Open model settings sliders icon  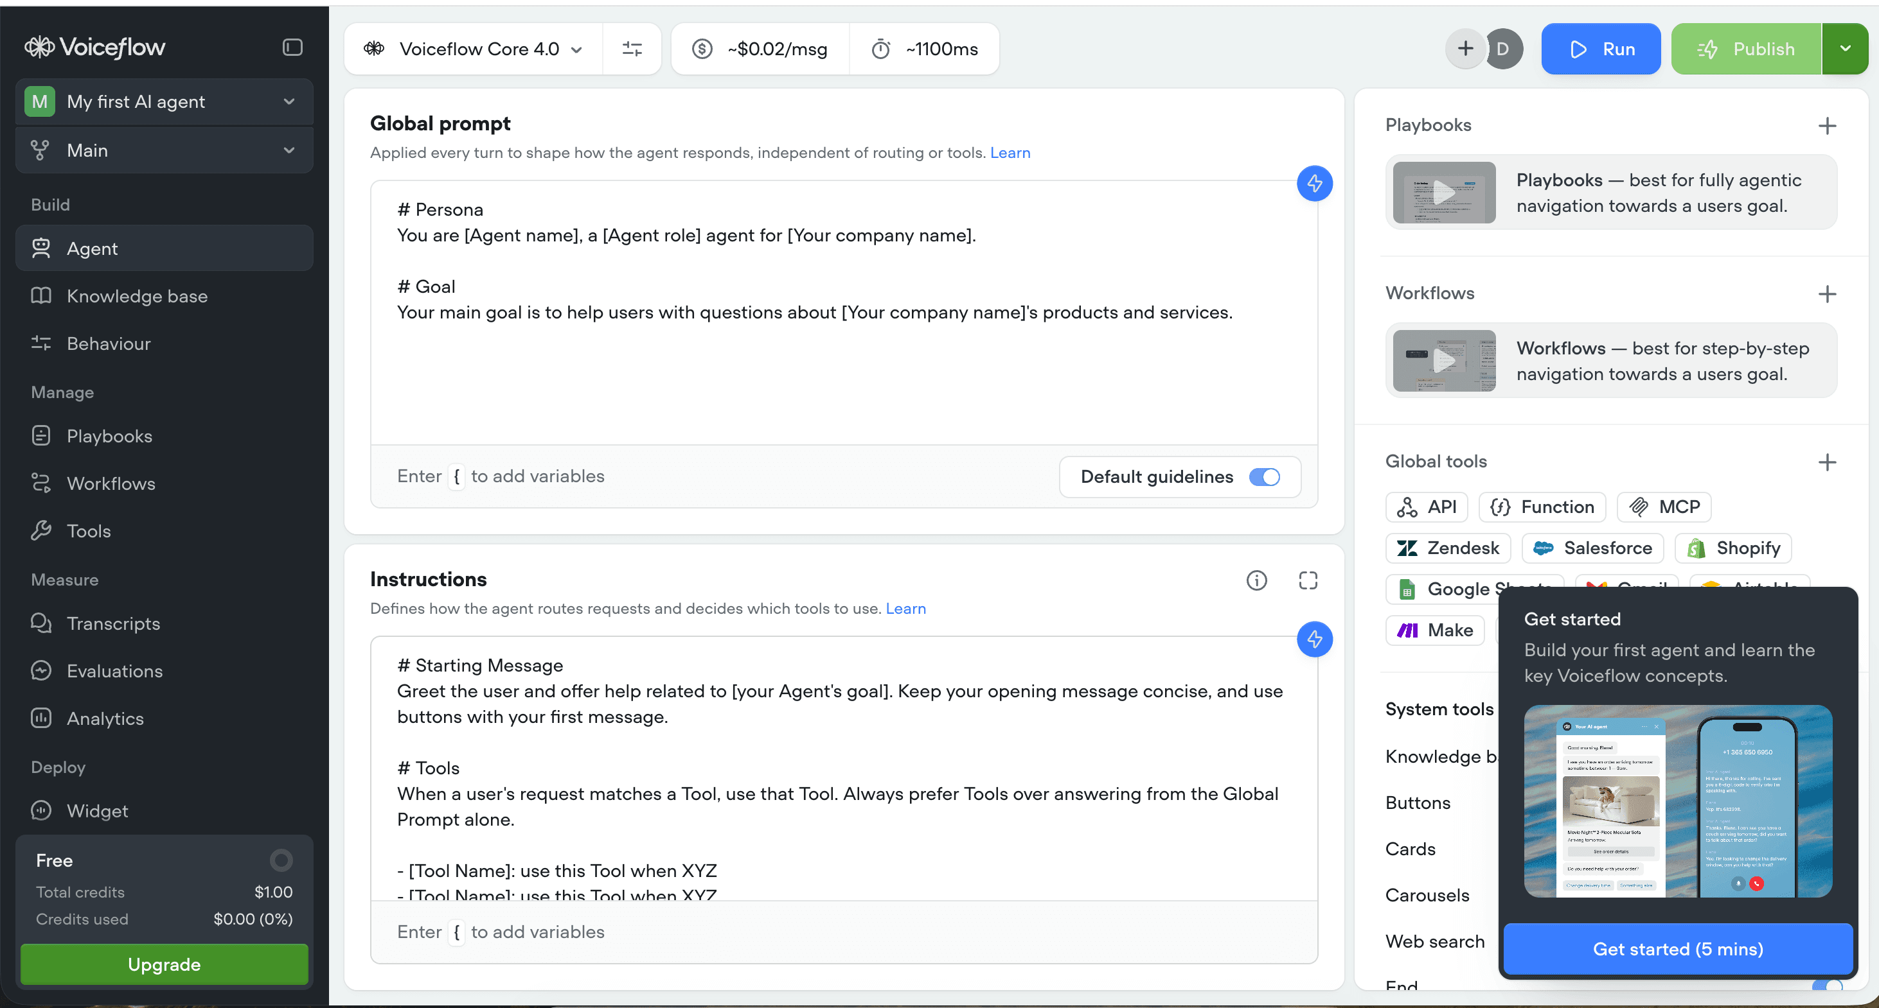pyautogui.click(x=632, y=49)
